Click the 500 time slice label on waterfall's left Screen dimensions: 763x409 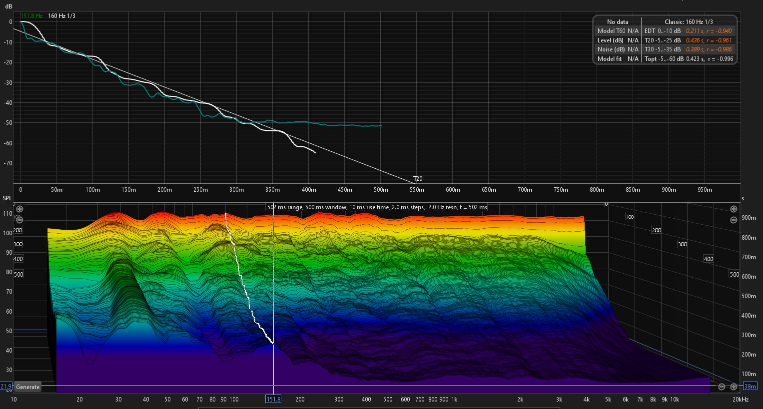(18, 275)
